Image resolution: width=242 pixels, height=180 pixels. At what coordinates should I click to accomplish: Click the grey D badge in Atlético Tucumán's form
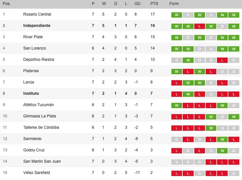pos(233,105)
